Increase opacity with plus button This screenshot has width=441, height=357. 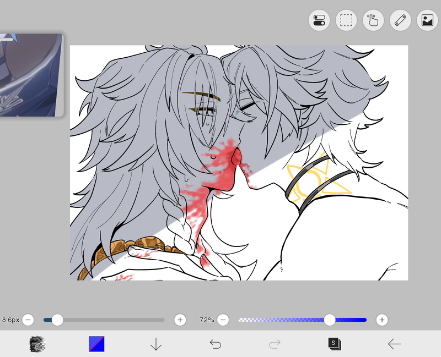(x=382, y=320)
